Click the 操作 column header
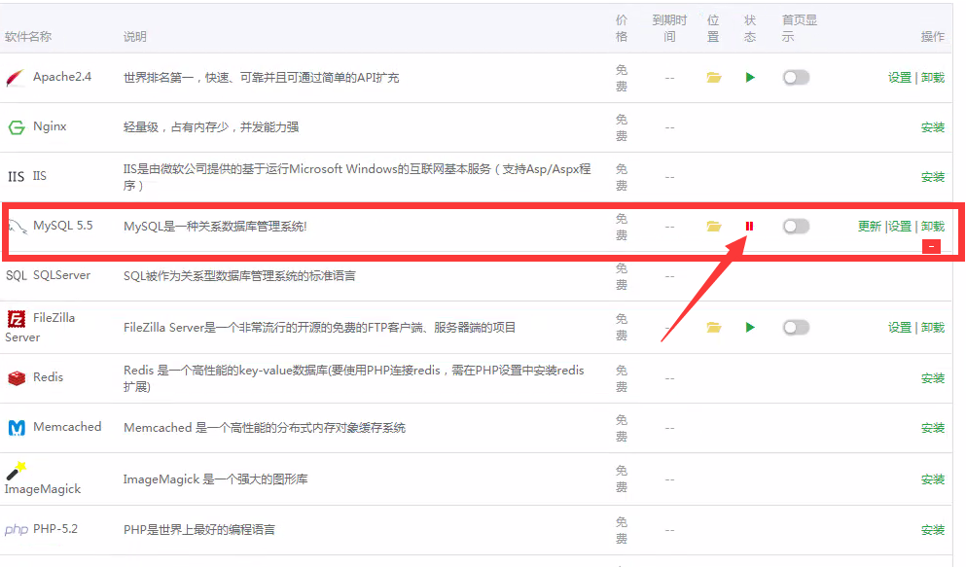966x567 pixels. [x=933, y=37]
